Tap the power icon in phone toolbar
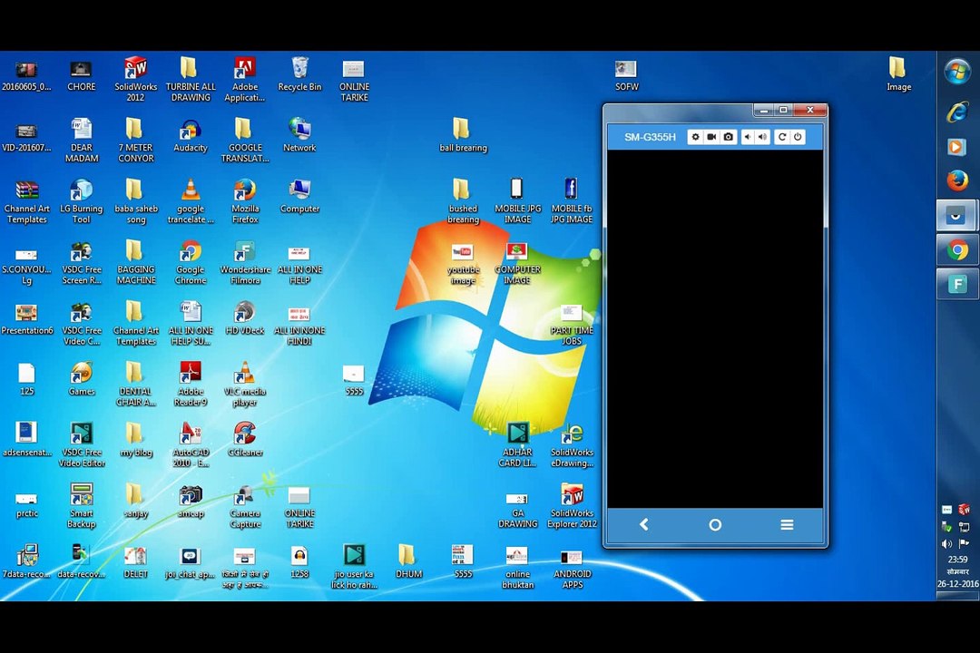 [x=798, y=137]
